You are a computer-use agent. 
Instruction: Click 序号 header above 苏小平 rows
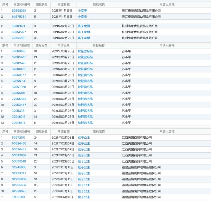(x=5, y=45)
